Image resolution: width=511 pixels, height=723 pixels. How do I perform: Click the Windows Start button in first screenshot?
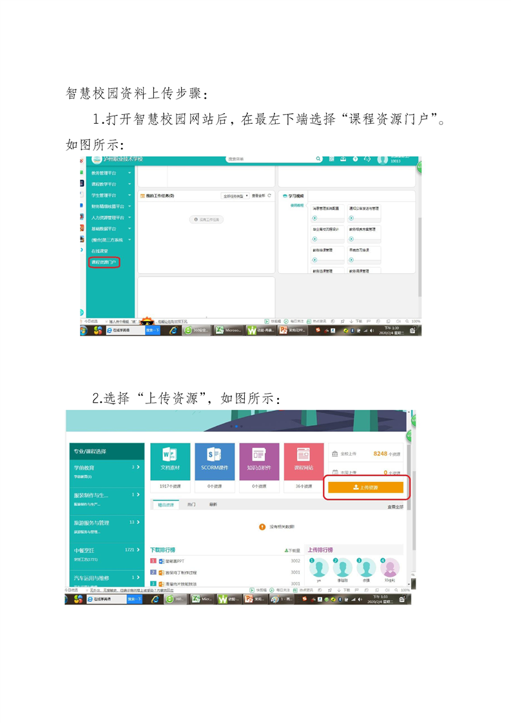84,330
